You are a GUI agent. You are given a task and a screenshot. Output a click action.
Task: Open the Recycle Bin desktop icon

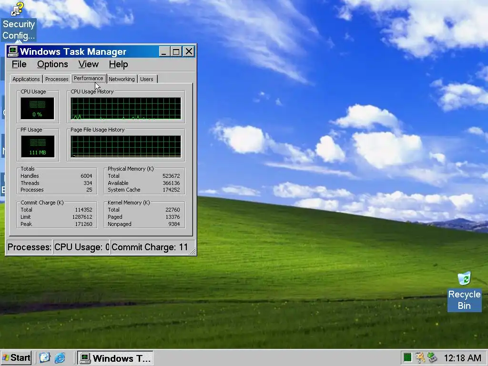(x=464, y=291)
